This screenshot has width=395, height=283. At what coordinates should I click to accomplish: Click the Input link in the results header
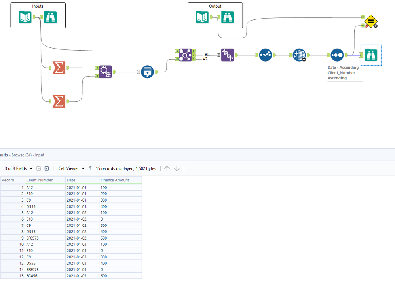[x=40, y=155]
